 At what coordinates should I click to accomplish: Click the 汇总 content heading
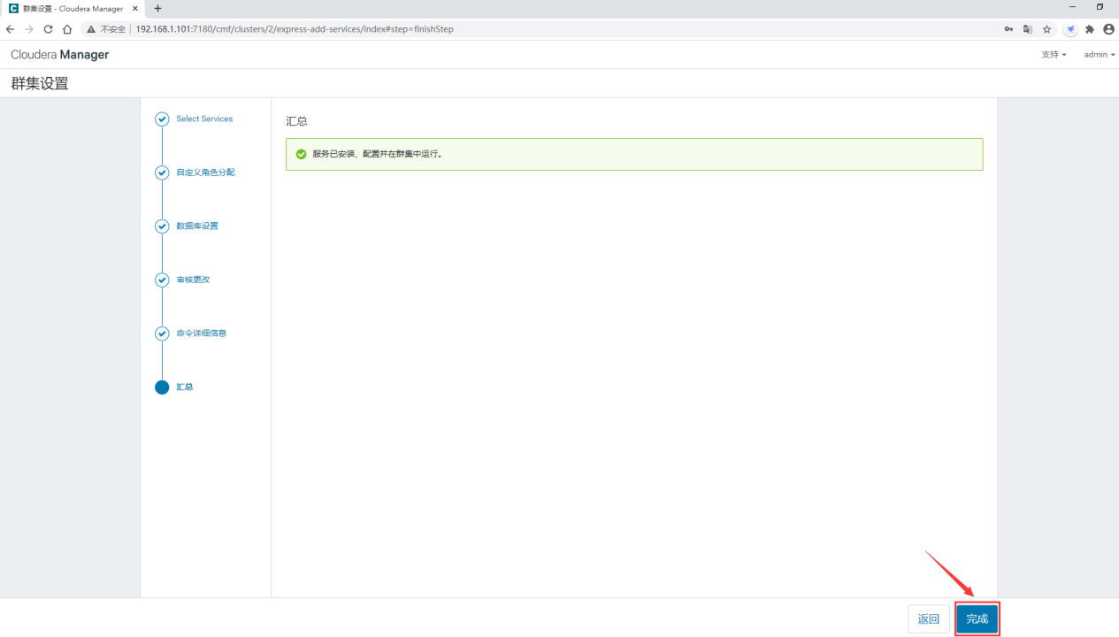pos(296,121)
